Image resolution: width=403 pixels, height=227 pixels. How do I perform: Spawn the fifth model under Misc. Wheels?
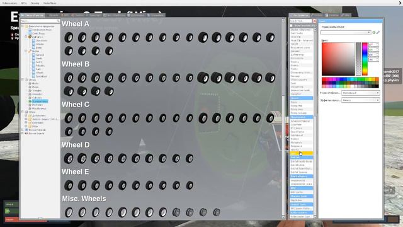pos(122,212)
